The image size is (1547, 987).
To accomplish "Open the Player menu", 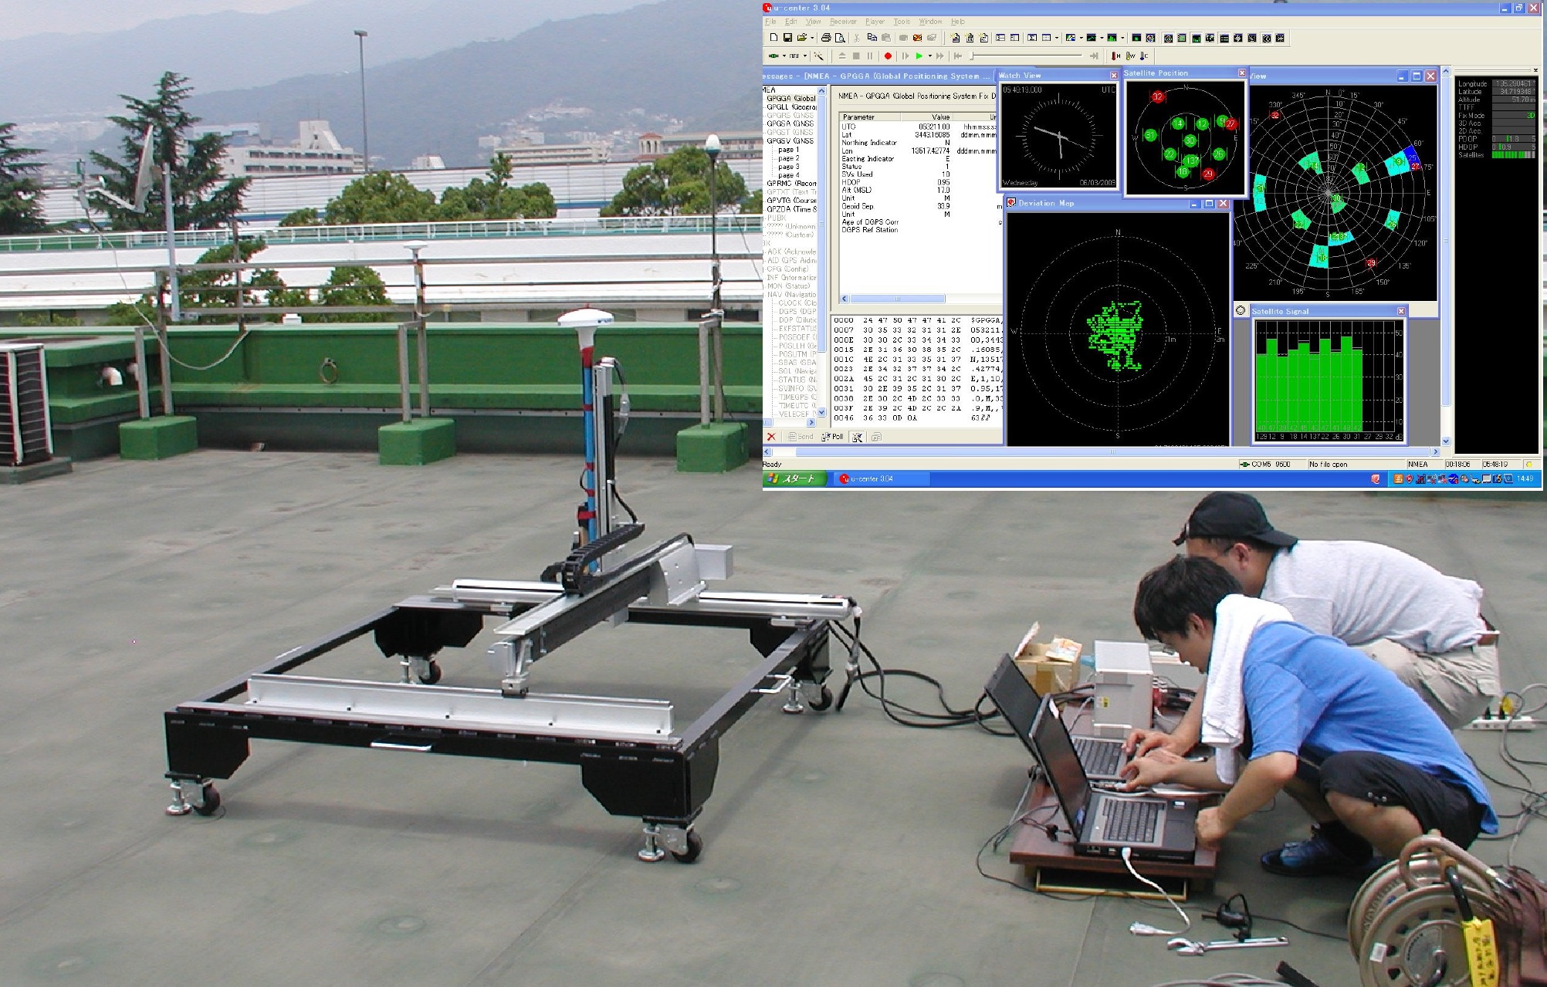I will coord(875,22).
